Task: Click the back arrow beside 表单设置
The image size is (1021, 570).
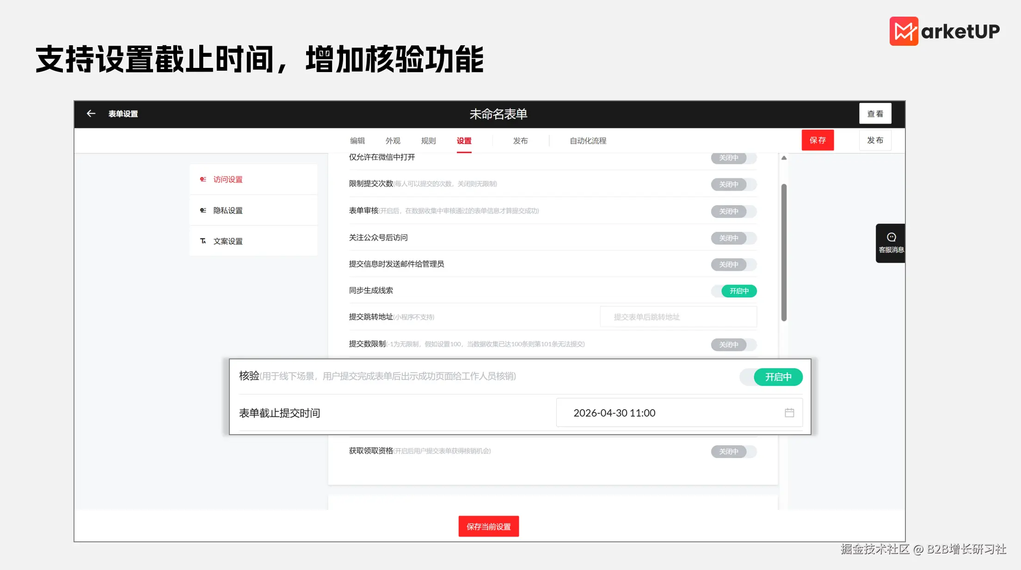Action: point(91,114)
